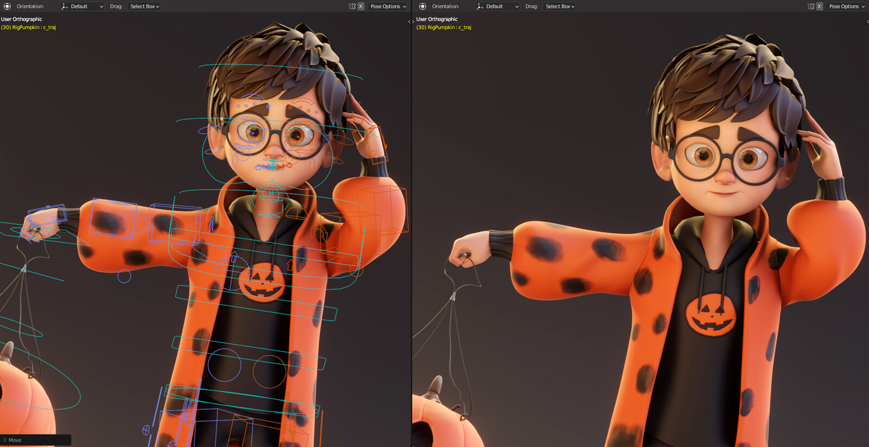Expand the left viewport's sidebar arrow

coord(410,22)
